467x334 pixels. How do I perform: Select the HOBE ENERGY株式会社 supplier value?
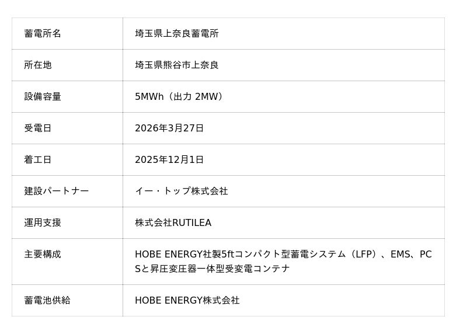(x=187, y=300)
